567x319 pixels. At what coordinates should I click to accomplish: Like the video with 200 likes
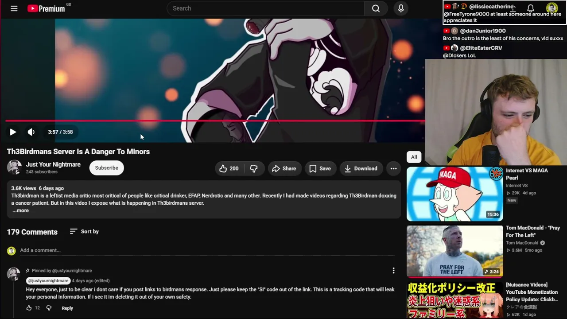click(x=229, y=168)
